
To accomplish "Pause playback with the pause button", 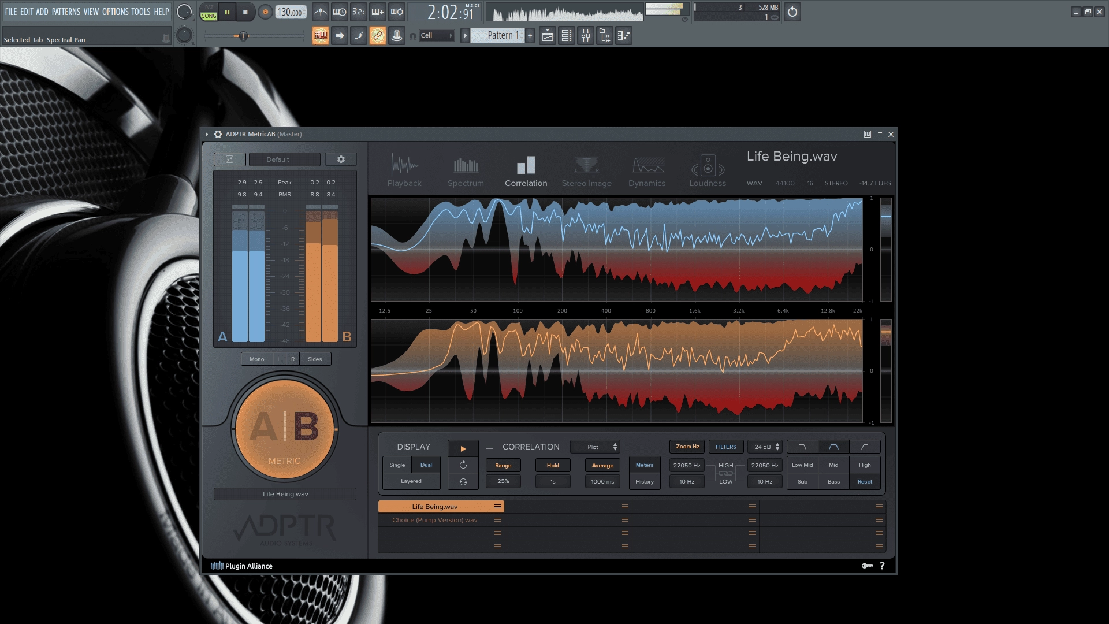I will (227, 12).
